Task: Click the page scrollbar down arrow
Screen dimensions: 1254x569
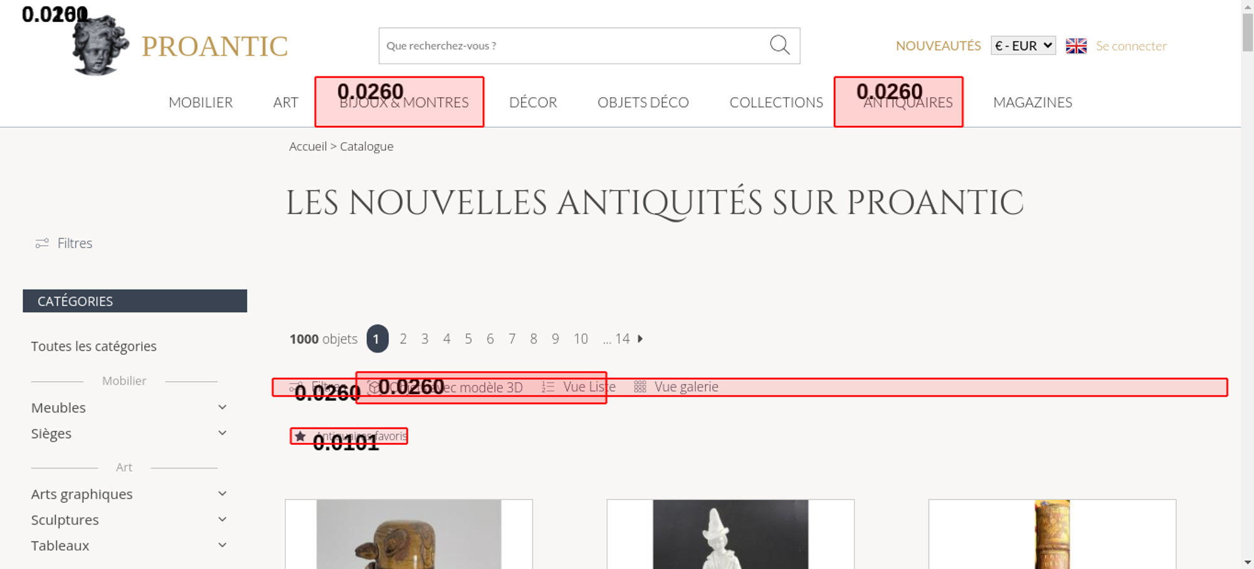Action: (x=1247, y=562)
